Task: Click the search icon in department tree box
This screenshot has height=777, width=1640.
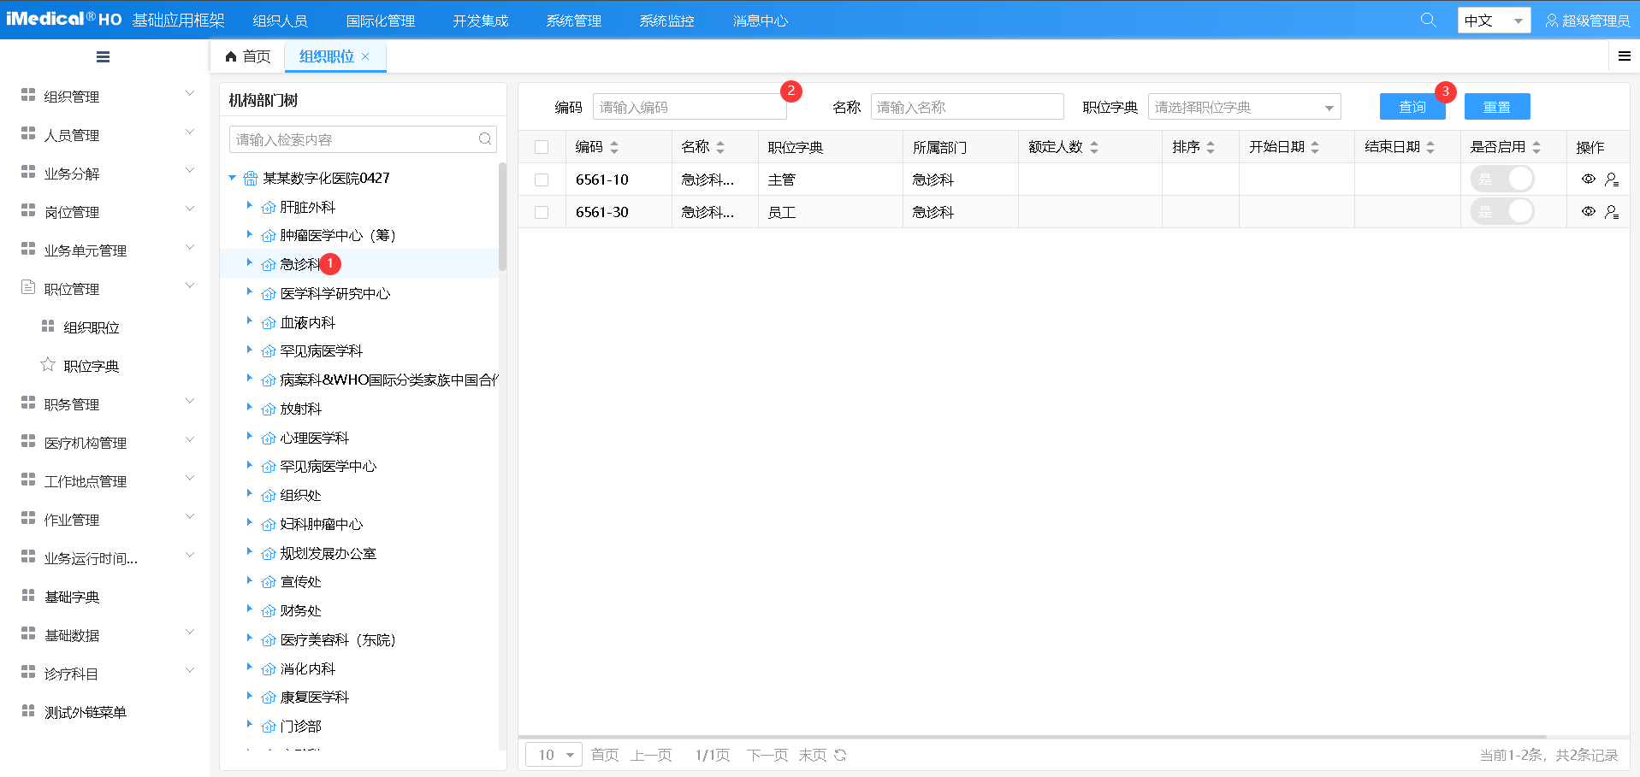Action: (x=485, y=139)
